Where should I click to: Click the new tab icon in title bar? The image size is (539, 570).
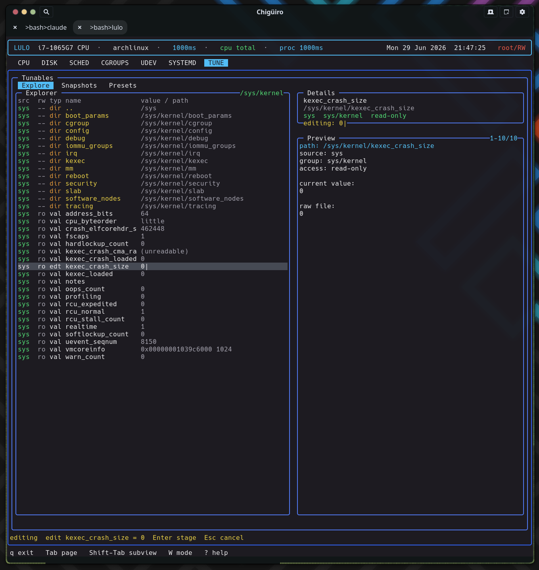pyautogui.click(x=491, y=12)
